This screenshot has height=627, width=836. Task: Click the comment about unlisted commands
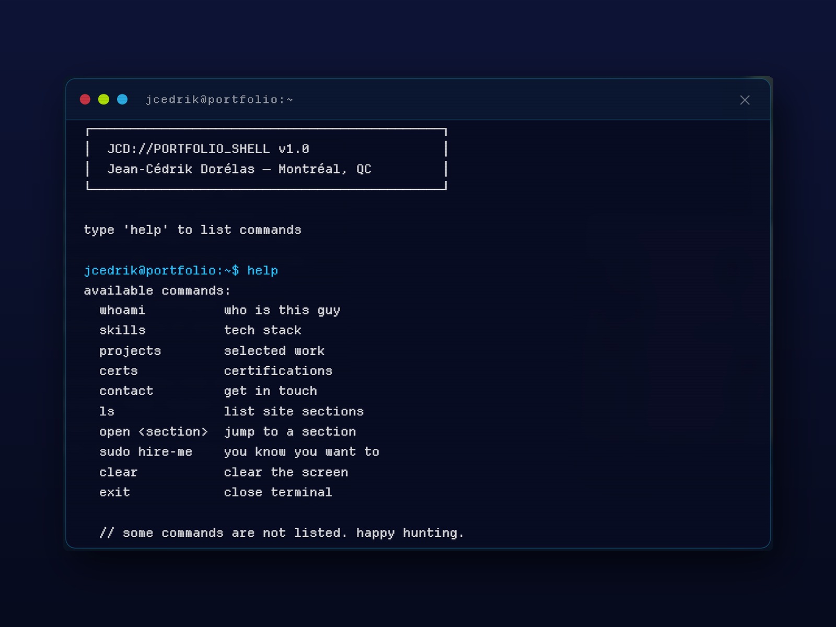pos(282,533)
